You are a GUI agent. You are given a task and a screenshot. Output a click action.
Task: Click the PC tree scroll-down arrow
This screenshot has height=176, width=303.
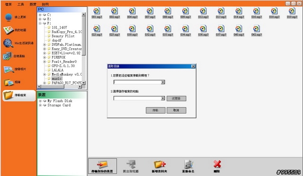coord(84,83)
